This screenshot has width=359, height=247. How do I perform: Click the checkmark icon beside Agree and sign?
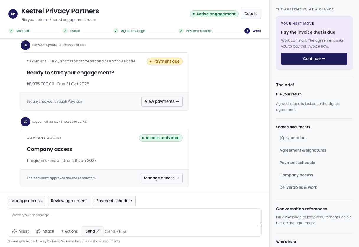pyautogui.click(x=116, y=31)
